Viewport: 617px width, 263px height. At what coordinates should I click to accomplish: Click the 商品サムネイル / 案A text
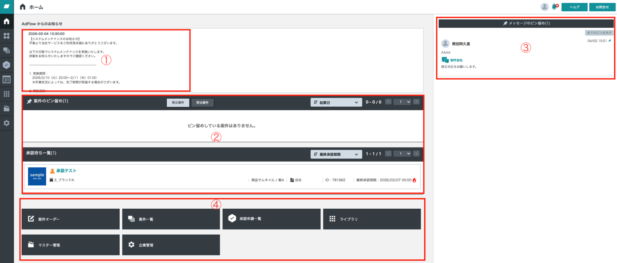tap(268, 180)
